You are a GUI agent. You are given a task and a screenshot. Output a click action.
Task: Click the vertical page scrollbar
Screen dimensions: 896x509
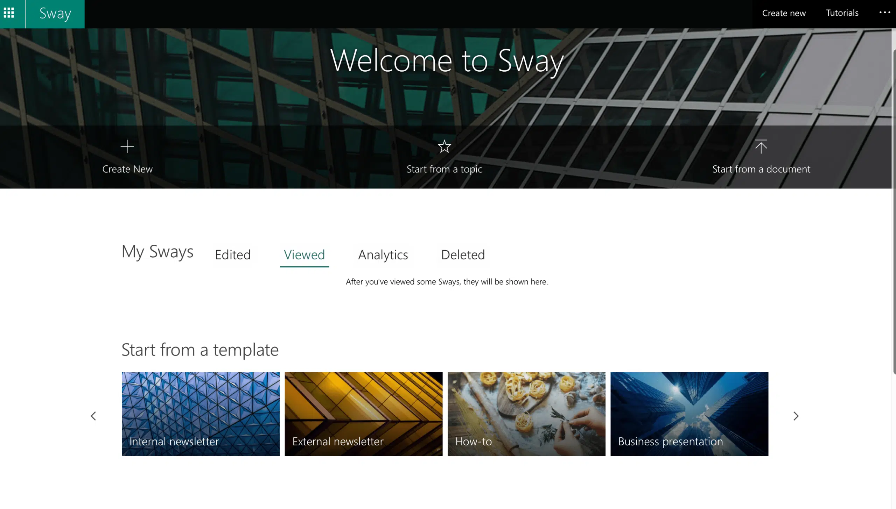894,212
